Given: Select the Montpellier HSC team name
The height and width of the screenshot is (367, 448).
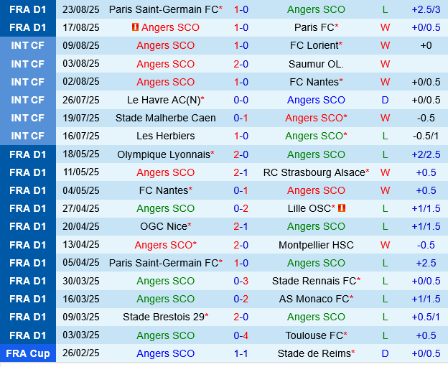Looking at the screenshot, I should click(x=316, y=245).
